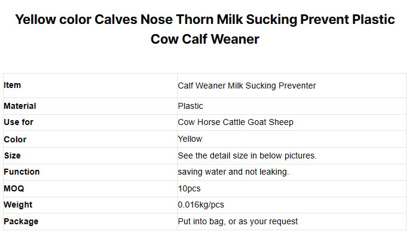Click the "0.016kg/pcs" weight value

point(201,205)
